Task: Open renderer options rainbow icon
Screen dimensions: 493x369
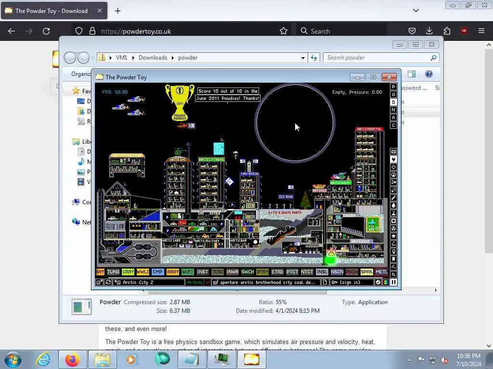Action: coord(386,283)
